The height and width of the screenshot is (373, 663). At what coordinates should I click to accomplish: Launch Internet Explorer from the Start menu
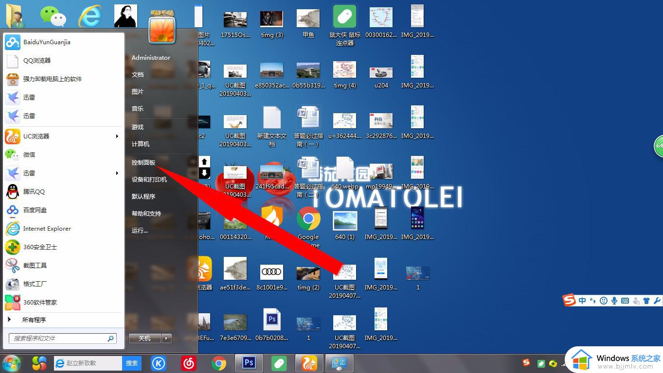(63, 229)
